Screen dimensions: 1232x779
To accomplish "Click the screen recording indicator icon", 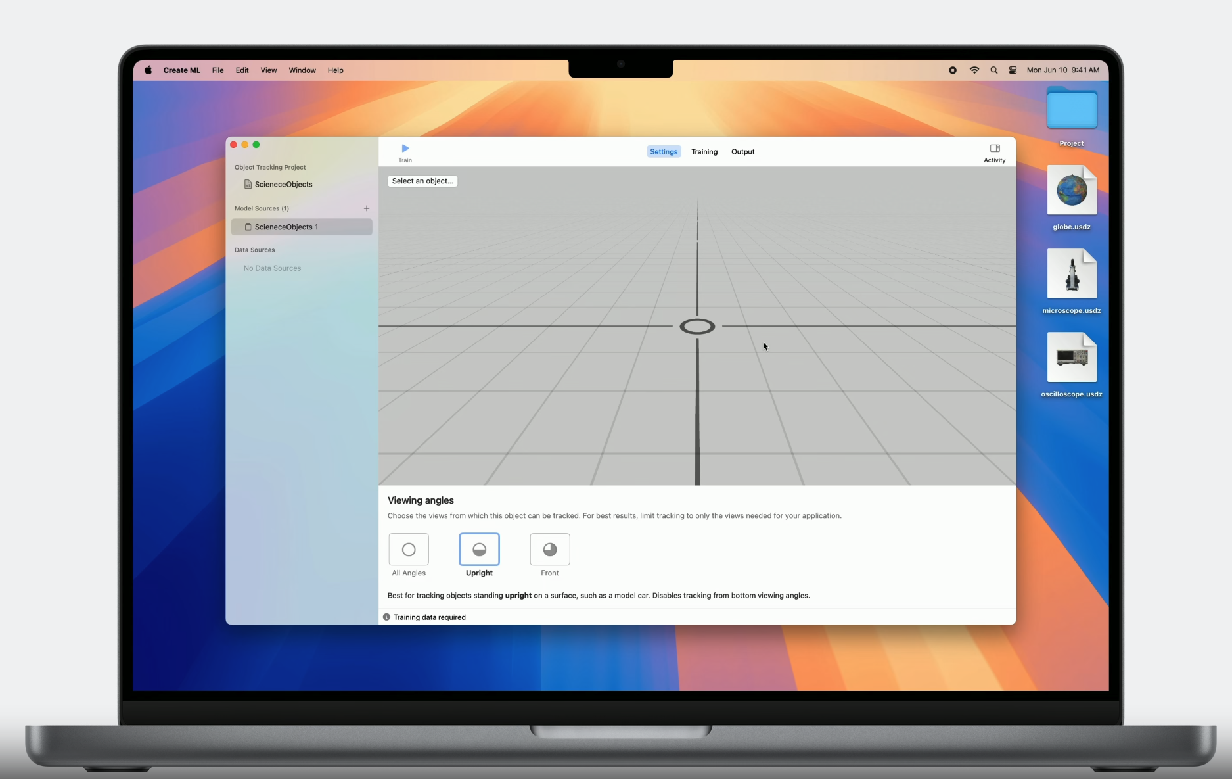I will tap(953, 70).
